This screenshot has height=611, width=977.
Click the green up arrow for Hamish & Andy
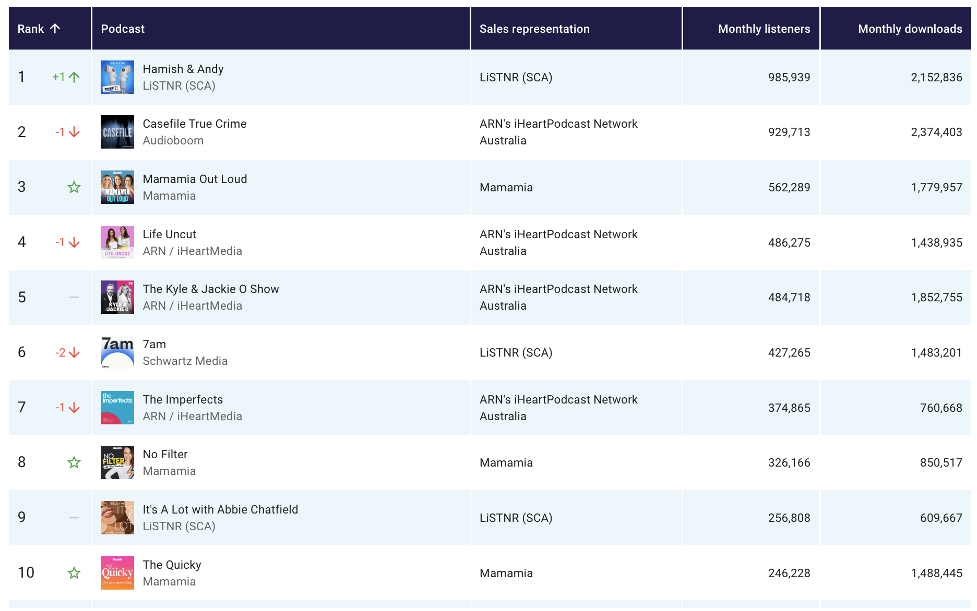pos(75,77)
